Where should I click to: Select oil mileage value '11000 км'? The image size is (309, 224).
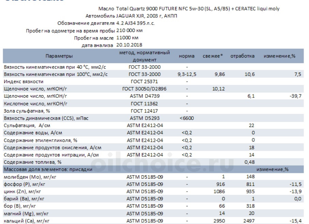click(127, 38)
